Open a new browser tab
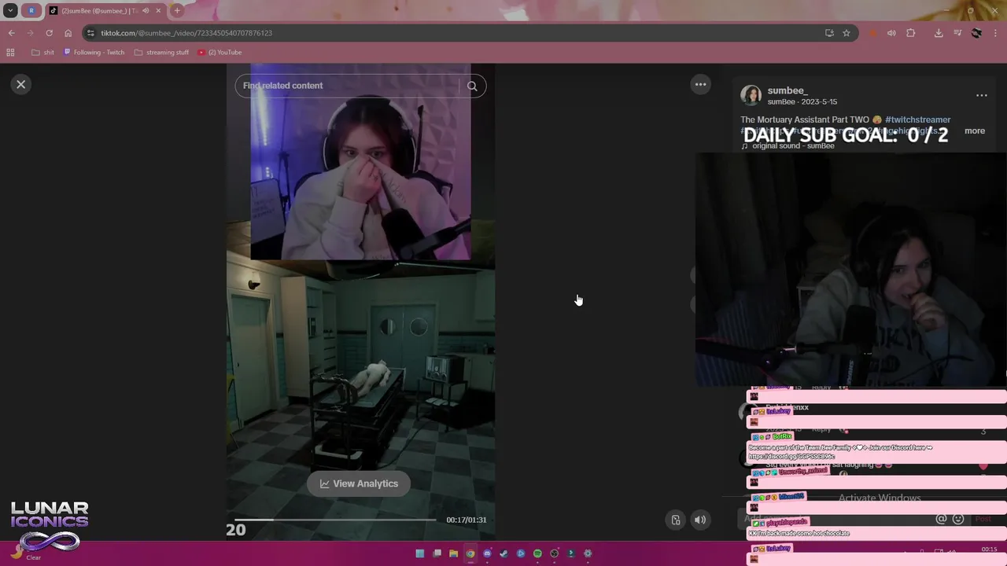1007x566 pixels. coord(177,11)
